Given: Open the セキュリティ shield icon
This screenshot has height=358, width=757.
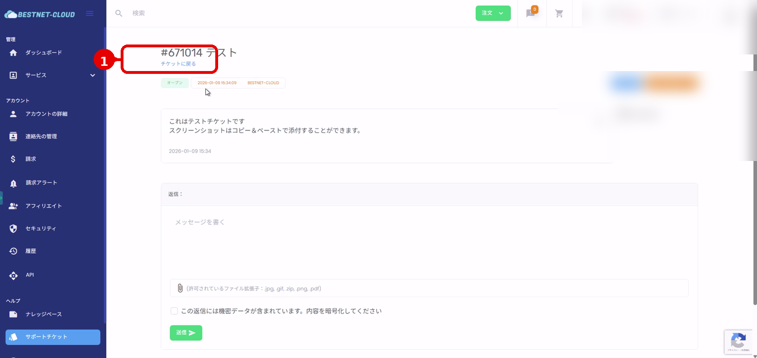Looking at the screenshot, I should [13, 229].
